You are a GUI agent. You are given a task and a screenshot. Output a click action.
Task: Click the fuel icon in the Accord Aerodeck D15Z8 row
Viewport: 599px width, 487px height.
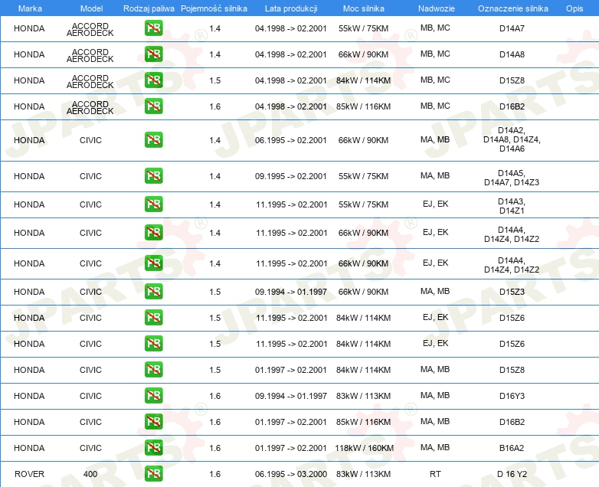point(153,80)
